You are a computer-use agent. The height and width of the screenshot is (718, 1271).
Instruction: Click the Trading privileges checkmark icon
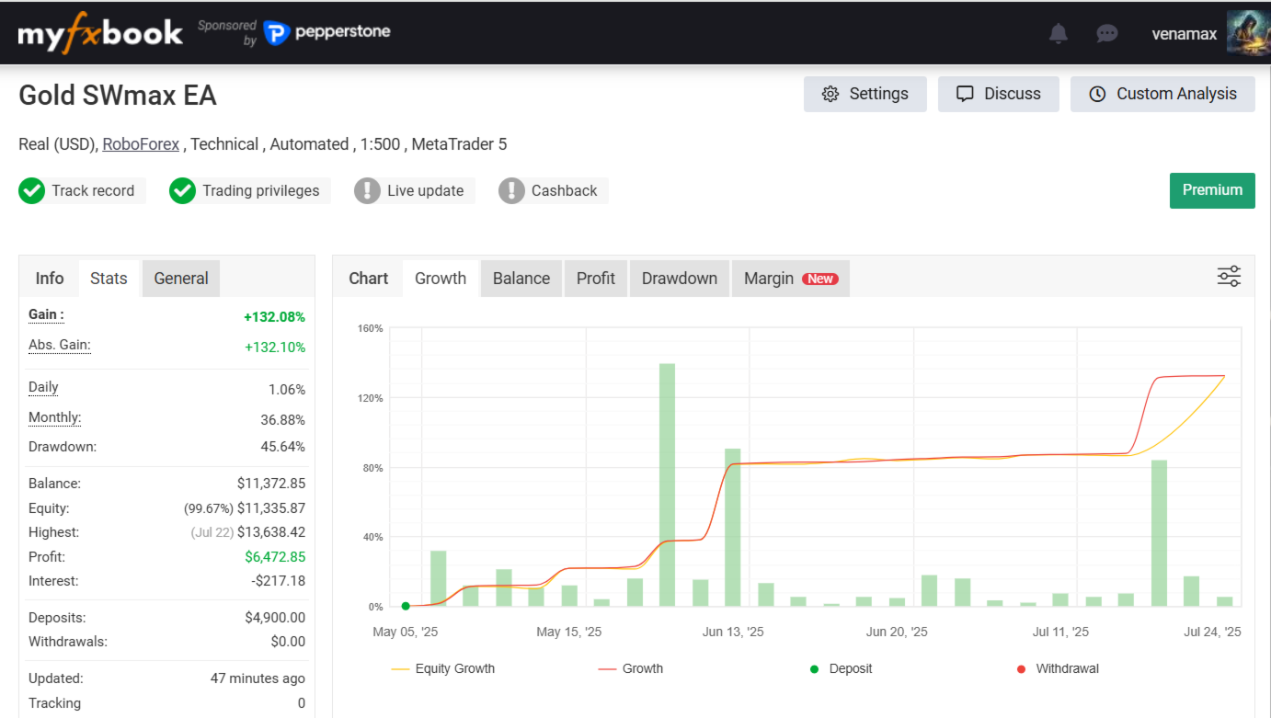coord(182,191)
